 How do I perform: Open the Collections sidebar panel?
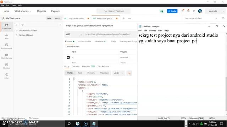(6, 26)
